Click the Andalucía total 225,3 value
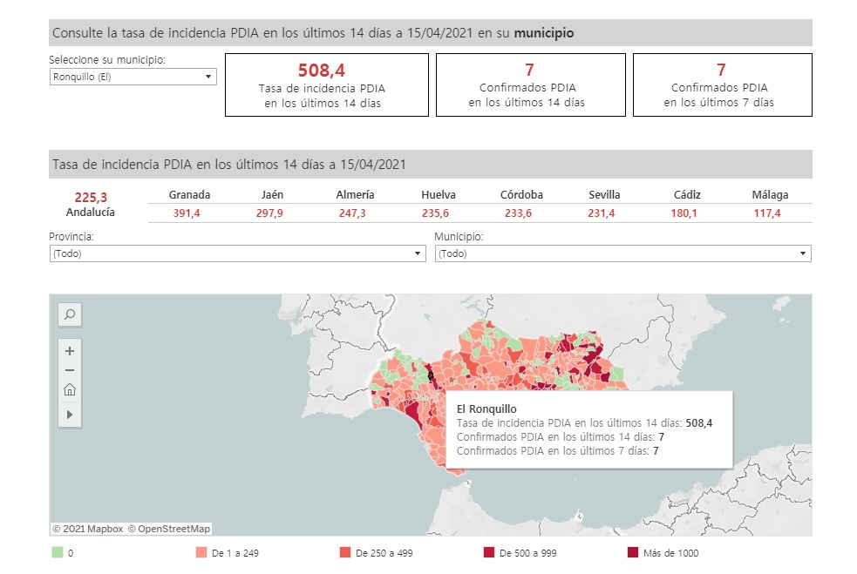 (x=91, y=198)
